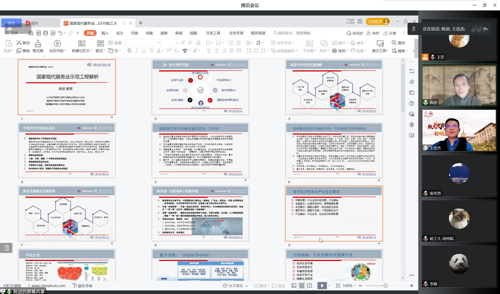The image size is (500, 294).
Task: Click the zoom slider in status bar
Action: (385, 286)
